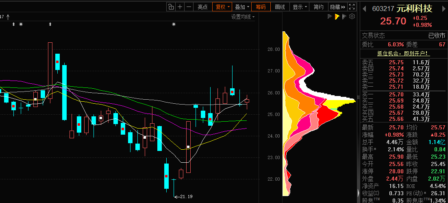
Task: Click 买四 price 25.67
Action: (x=396, y=113)
